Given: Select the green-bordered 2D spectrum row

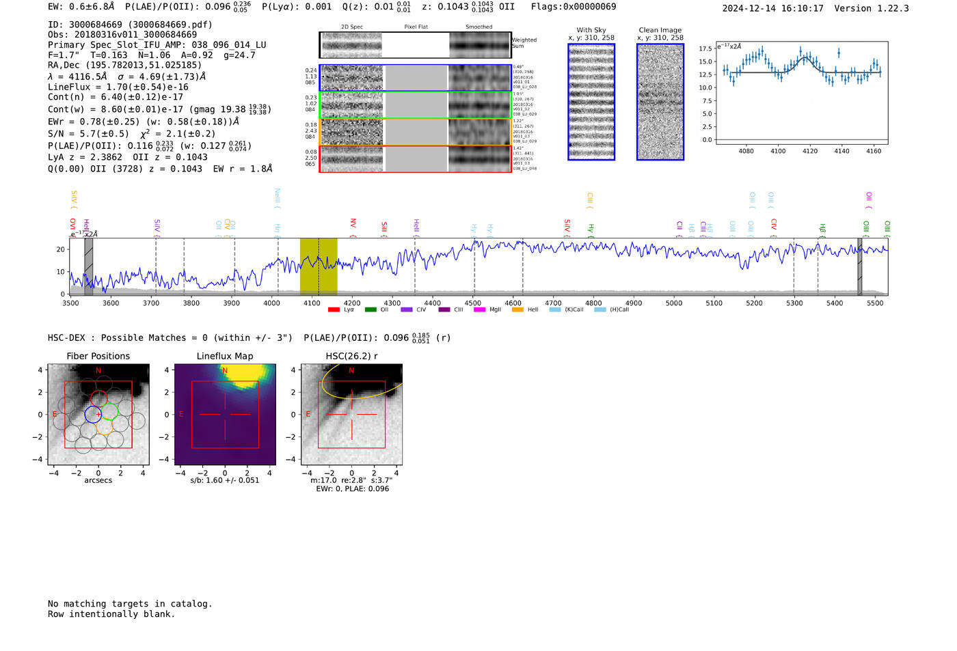Looking at the screenshot, I should coord(416,105).
